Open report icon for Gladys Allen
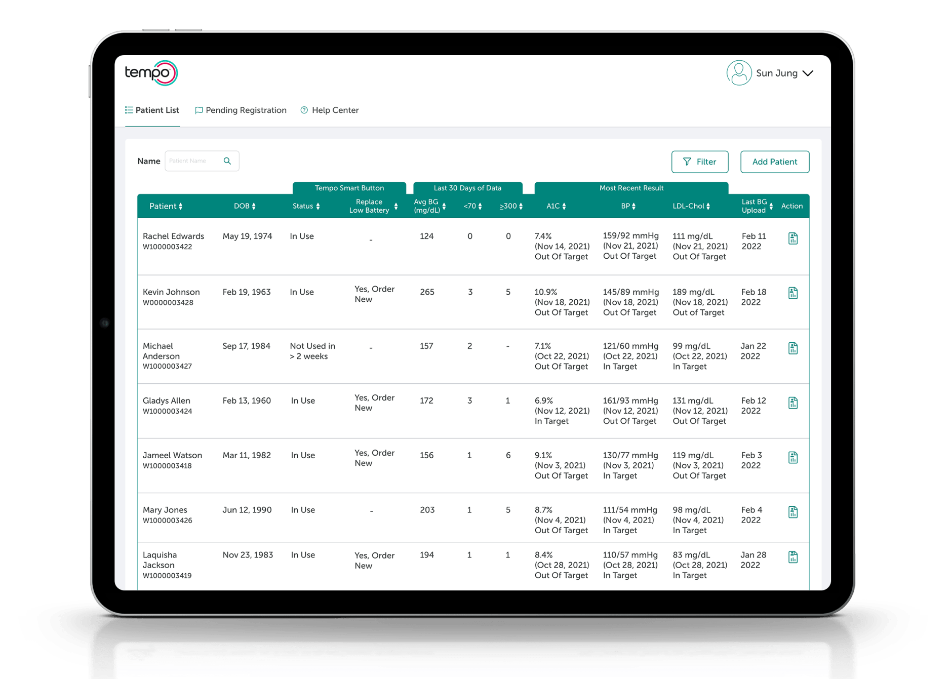The image size is (951, 679). click(x=792, y=403)
